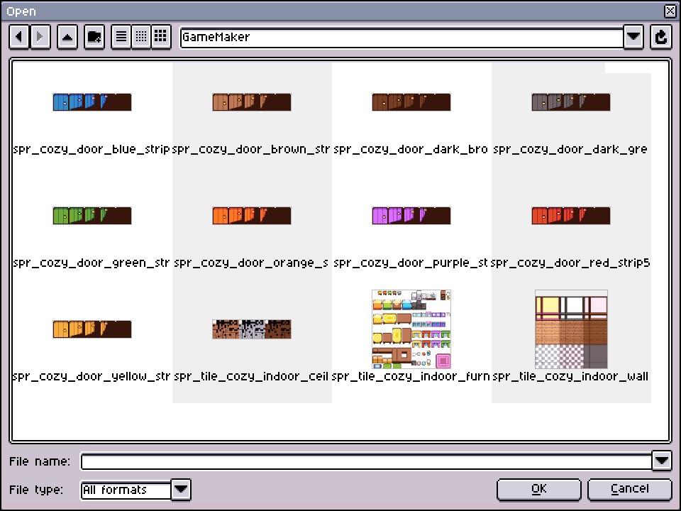The image size is (681, 511).
Task: Expand the location history dropdown
Action: coord(633,37)
